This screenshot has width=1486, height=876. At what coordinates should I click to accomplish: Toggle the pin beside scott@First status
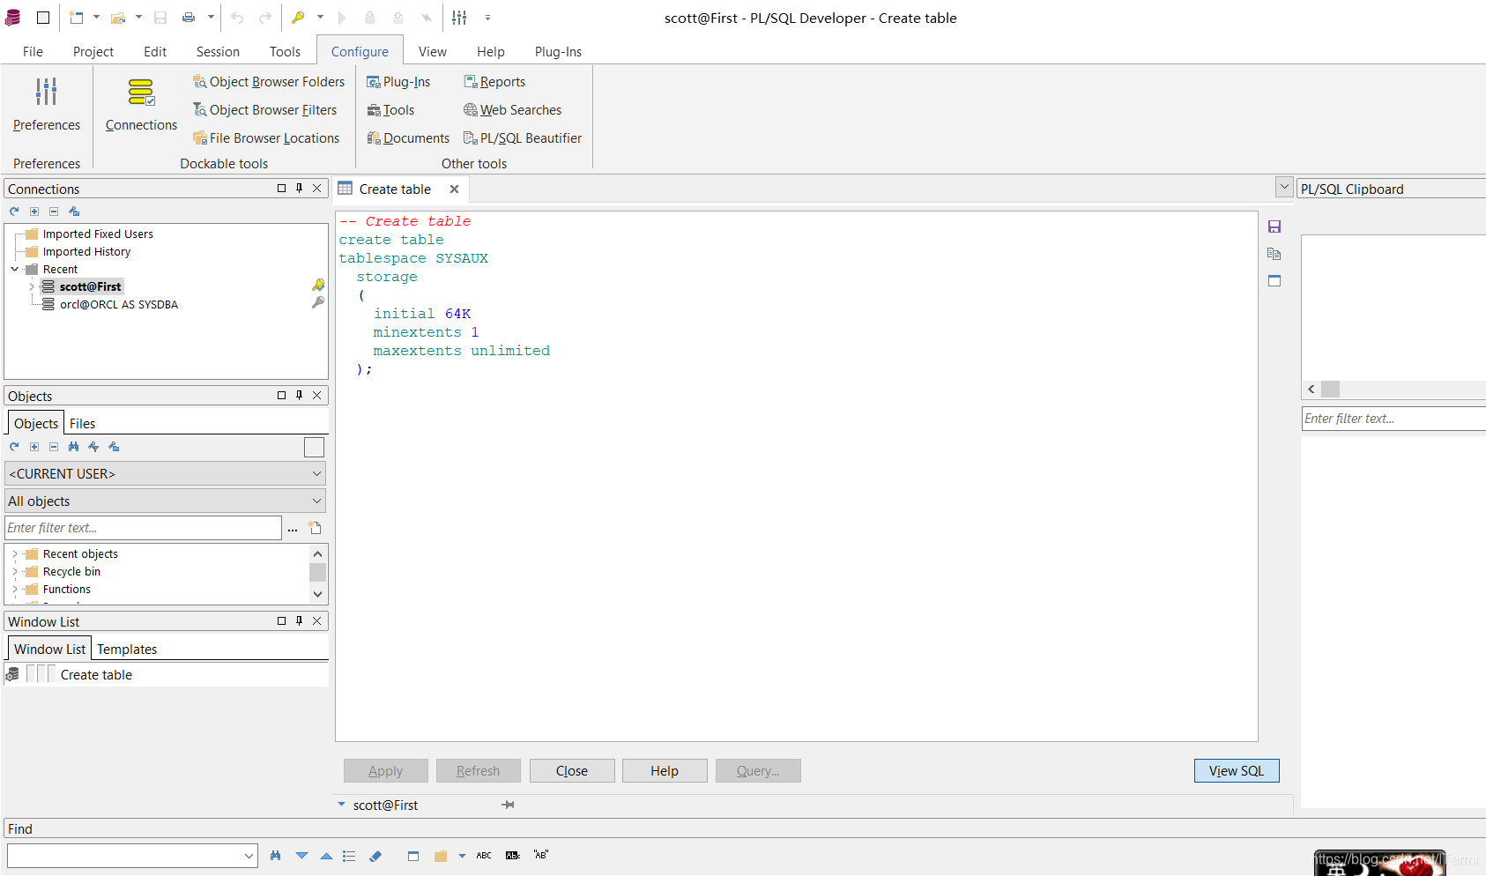click(509, 805)
